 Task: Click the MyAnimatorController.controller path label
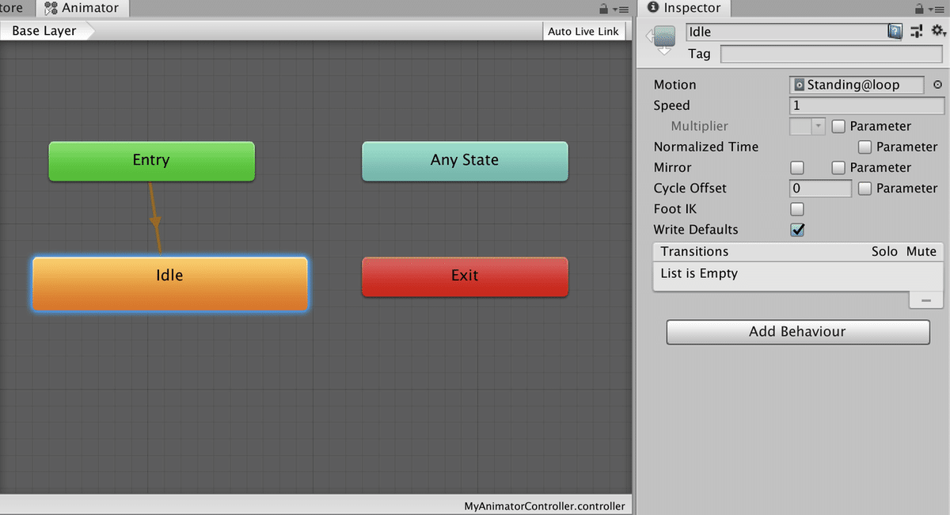pos(545,505)
